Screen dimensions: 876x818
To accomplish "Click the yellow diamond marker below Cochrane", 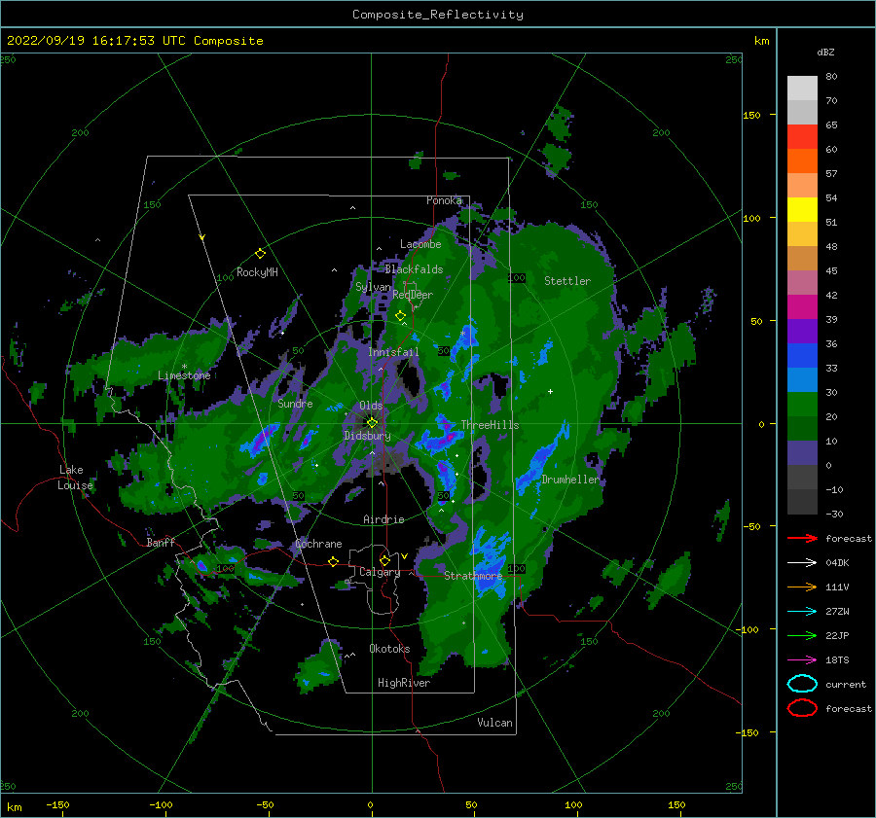I will (333, 561).
